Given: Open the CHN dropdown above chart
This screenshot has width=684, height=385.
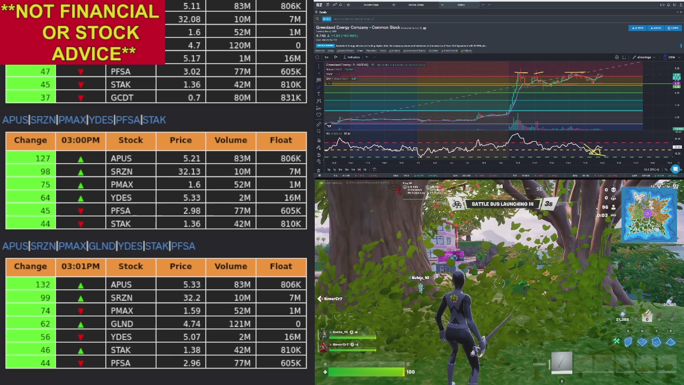Looking at the screenshot, I should [672, 57].
